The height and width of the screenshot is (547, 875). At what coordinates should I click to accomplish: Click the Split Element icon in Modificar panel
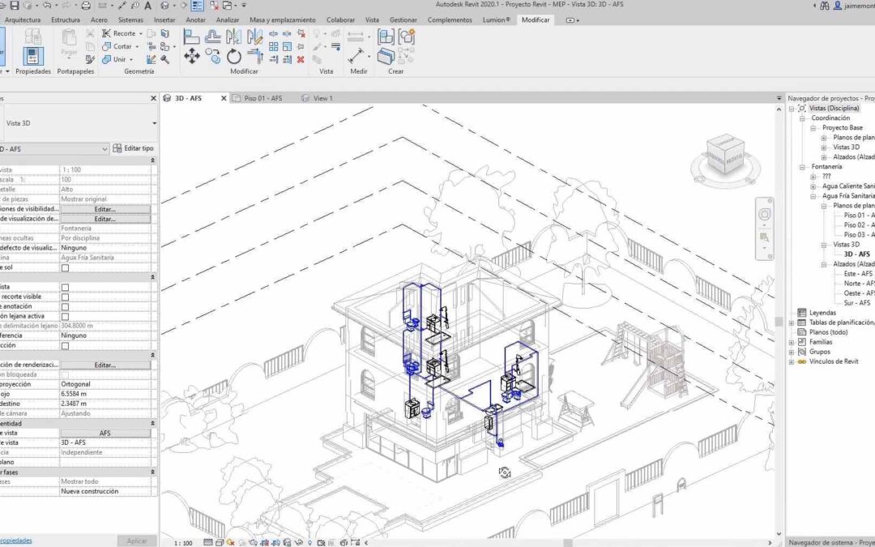point(274,33)
